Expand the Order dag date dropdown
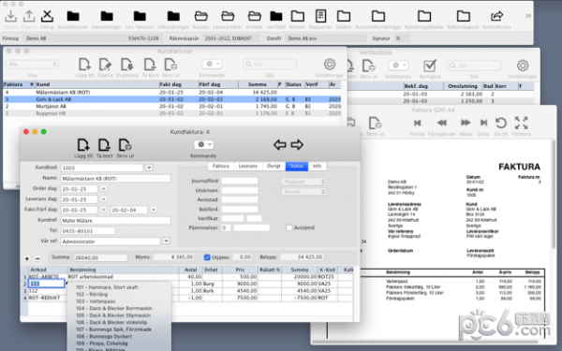The height and width of the screenshot is (351, 562). pyautogui.click(x=104, y=189)
